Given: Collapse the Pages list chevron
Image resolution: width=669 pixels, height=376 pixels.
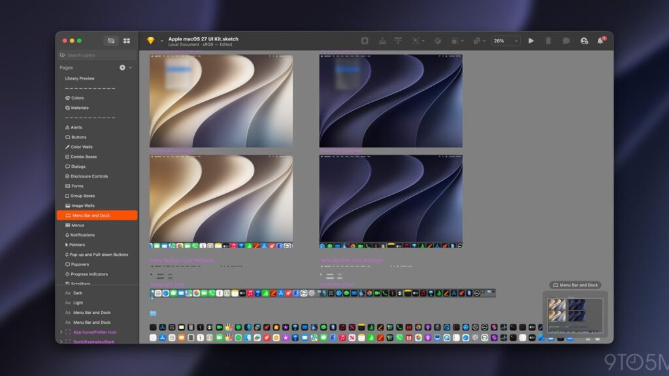Looking at the screenshot, I should click(x=131, y=67).
